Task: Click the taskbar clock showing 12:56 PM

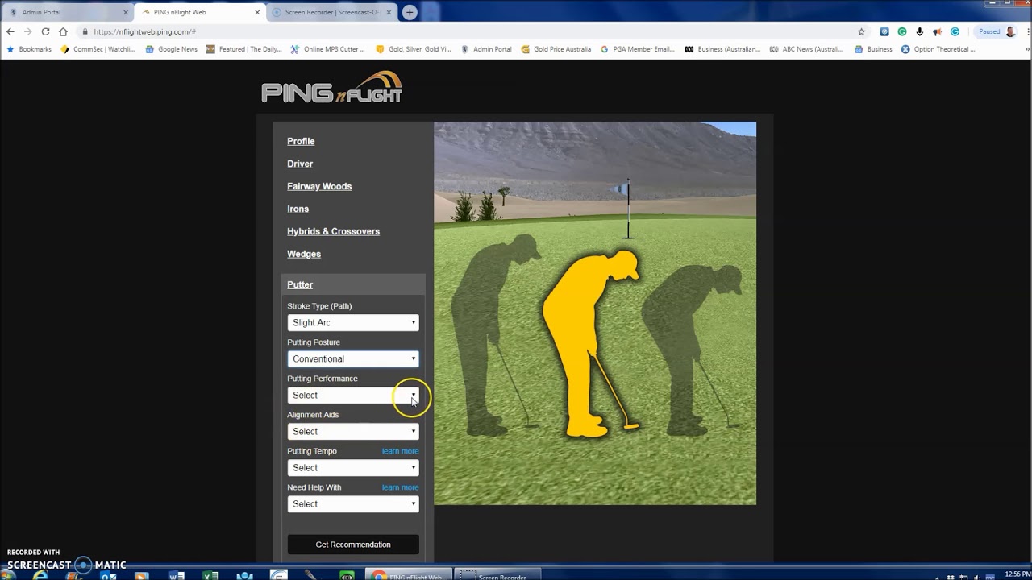Action: (1017, 574)
